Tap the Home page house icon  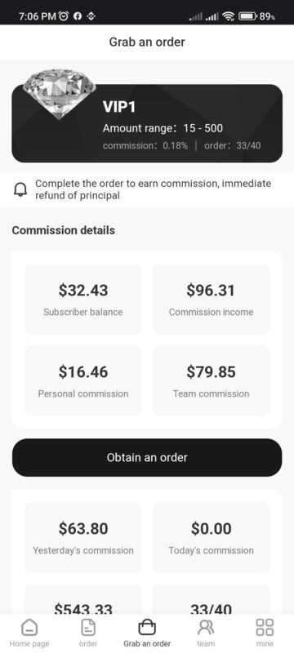(29, 627)
